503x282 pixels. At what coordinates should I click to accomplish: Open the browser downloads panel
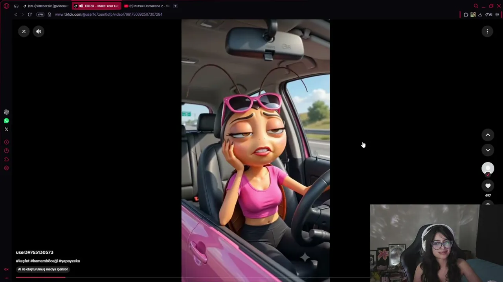(x=480, y=14)
